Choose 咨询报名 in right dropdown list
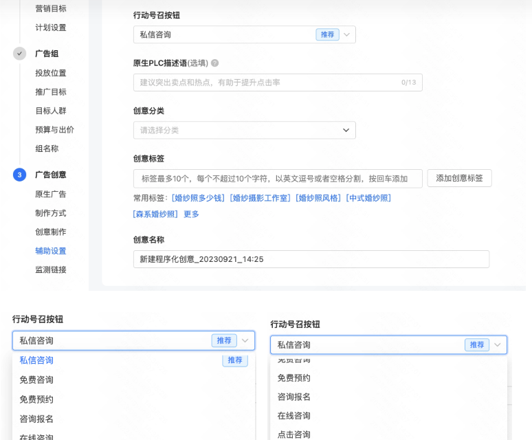532x440 pixels. tap(293, 397)
